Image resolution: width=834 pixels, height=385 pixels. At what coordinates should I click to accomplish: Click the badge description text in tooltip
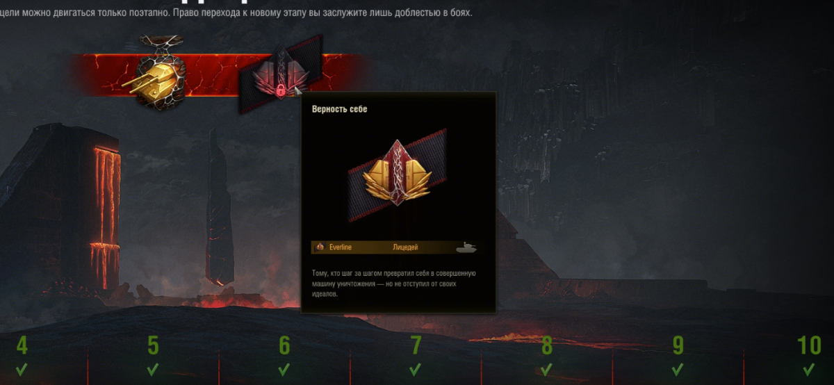[x=393, y=284]
